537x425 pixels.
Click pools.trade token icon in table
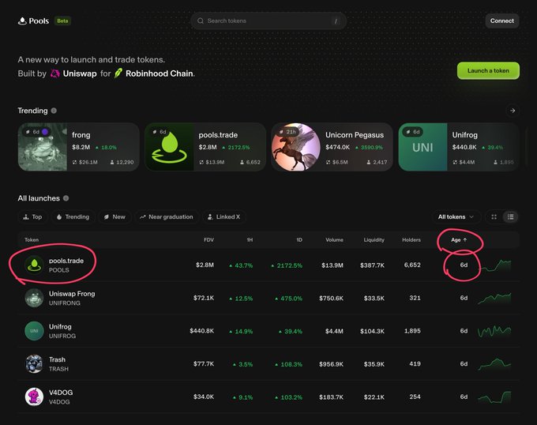tap(34, 265)
